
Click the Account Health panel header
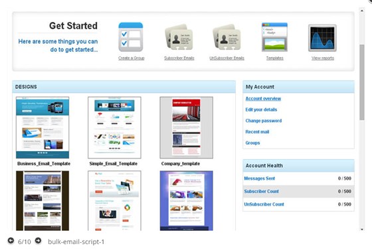point(298,166)
